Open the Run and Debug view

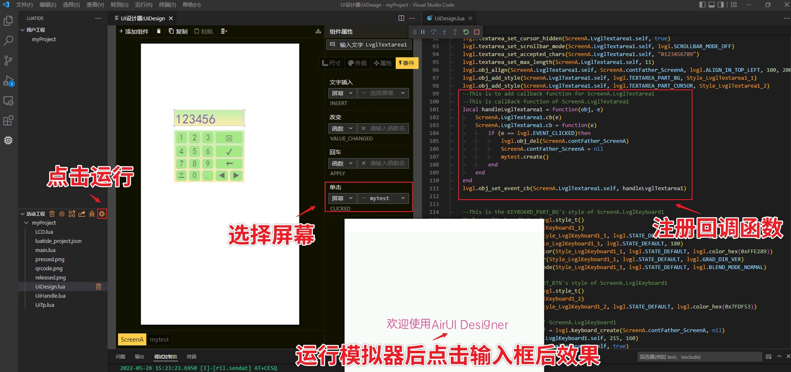pyautogui.click(x=8, y=81)
